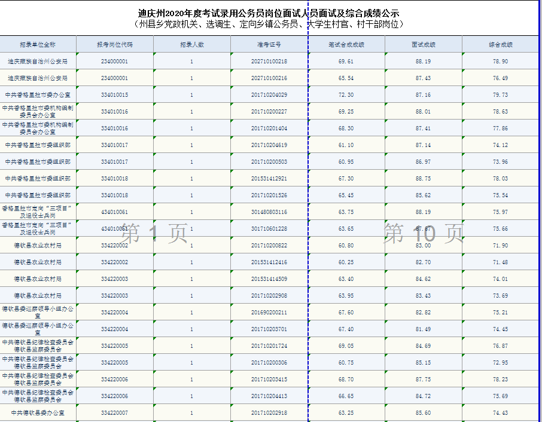Select the exam number cell 201690200211

269,313
